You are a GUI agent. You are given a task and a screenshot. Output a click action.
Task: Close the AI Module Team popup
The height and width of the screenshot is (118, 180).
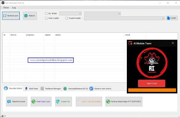pyautogui.click(x=173, y=43)
